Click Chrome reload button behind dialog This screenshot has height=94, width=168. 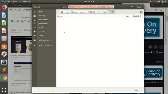[19, 10]
